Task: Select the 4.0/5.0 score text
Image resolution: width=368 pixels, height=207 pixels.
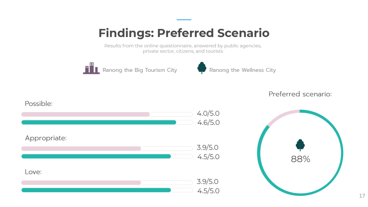Action: click(208, 114)
